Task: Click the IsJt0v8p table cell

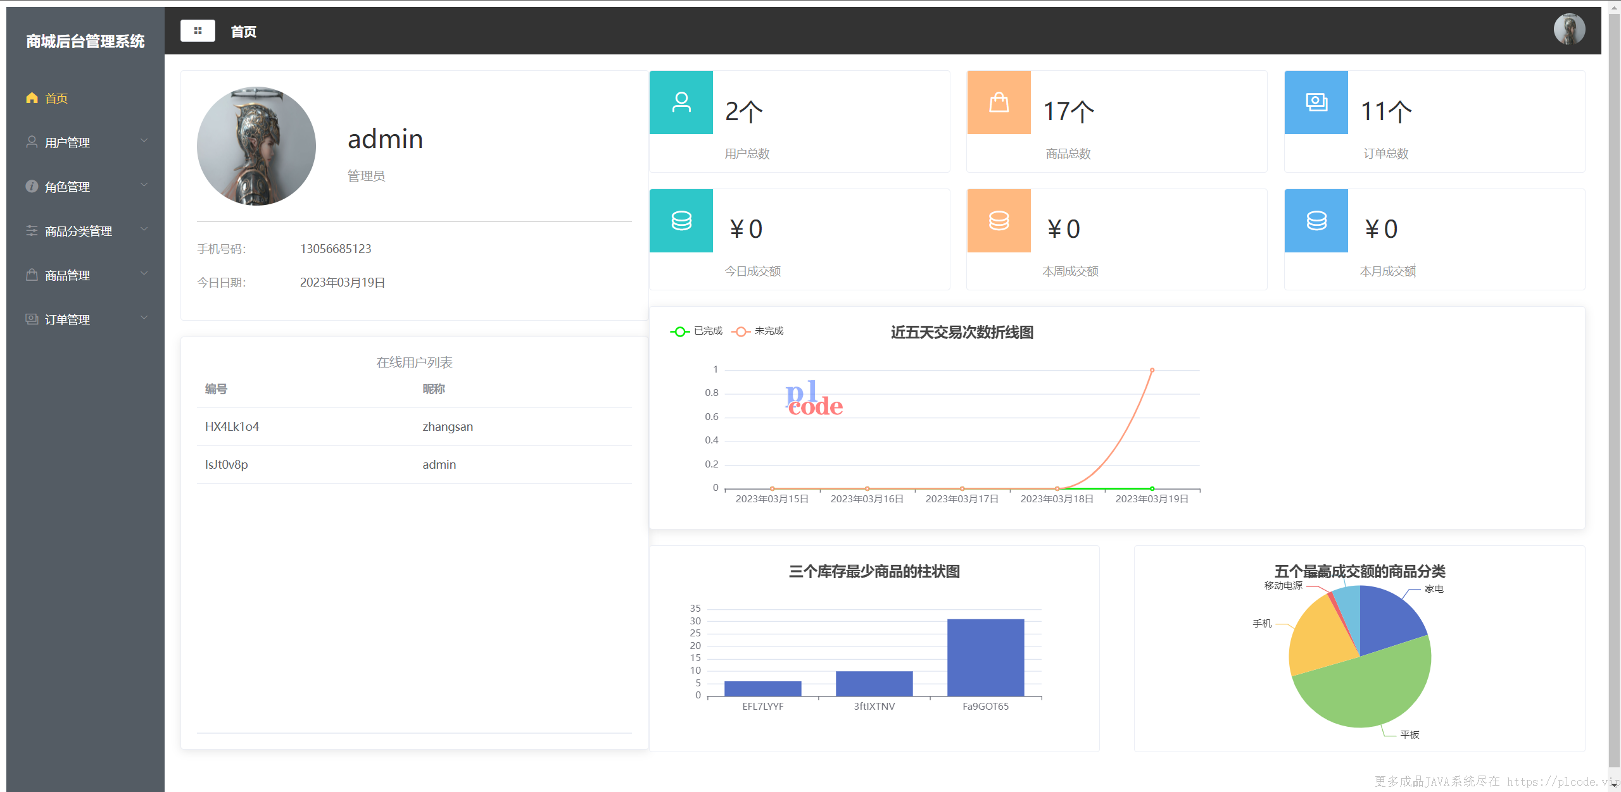Action: click(226, 465)
